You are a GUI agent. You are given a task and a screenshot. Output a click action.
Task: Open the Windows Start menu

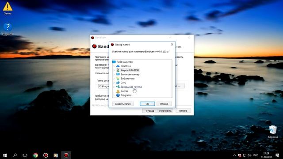[x=5, y=155]
